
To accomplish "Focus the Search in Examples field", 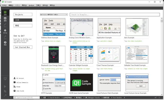I will (115, 15).
